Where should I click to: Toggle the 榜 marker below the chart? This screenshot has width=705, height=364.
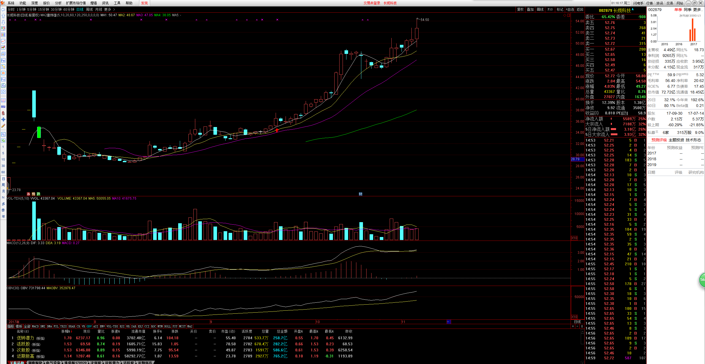tap(33, 194)
